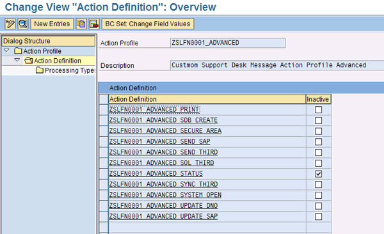Toggle Inactive checkbox for ZSLFN0001_ADVANCED_UPDATE_DNO
The width and height of the screenshot is (384, 234).
318,206
